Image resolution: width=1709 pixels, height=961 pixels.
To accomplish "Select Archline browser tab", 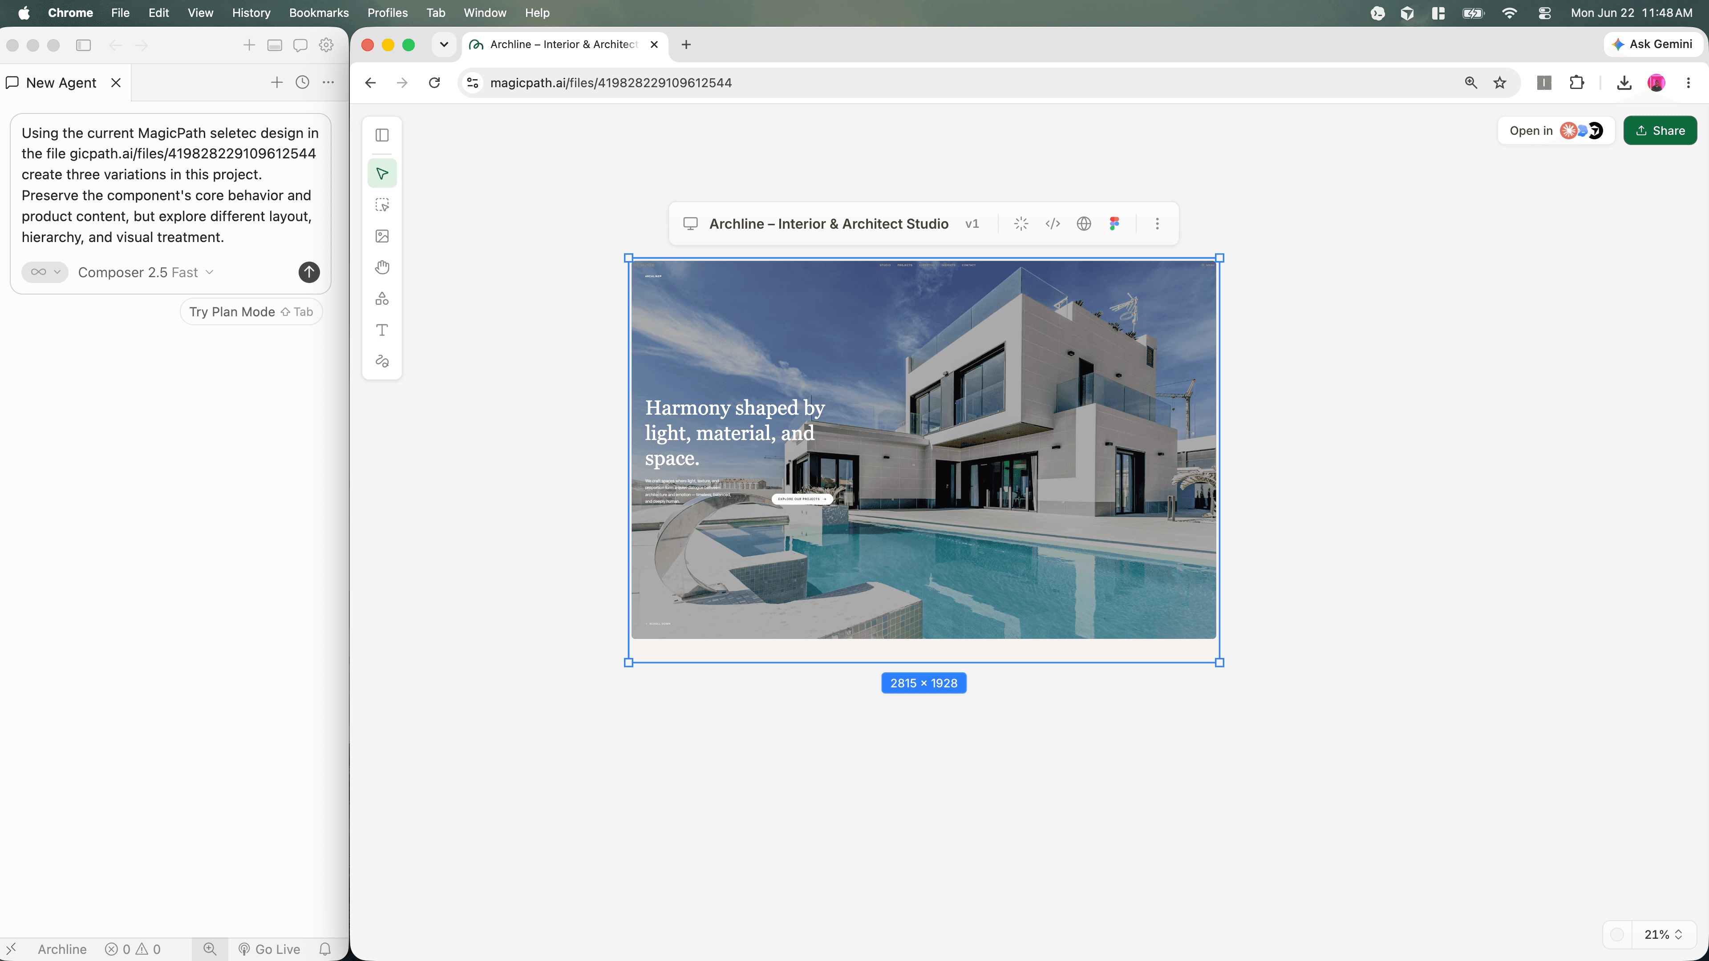I will pos(564,44).
